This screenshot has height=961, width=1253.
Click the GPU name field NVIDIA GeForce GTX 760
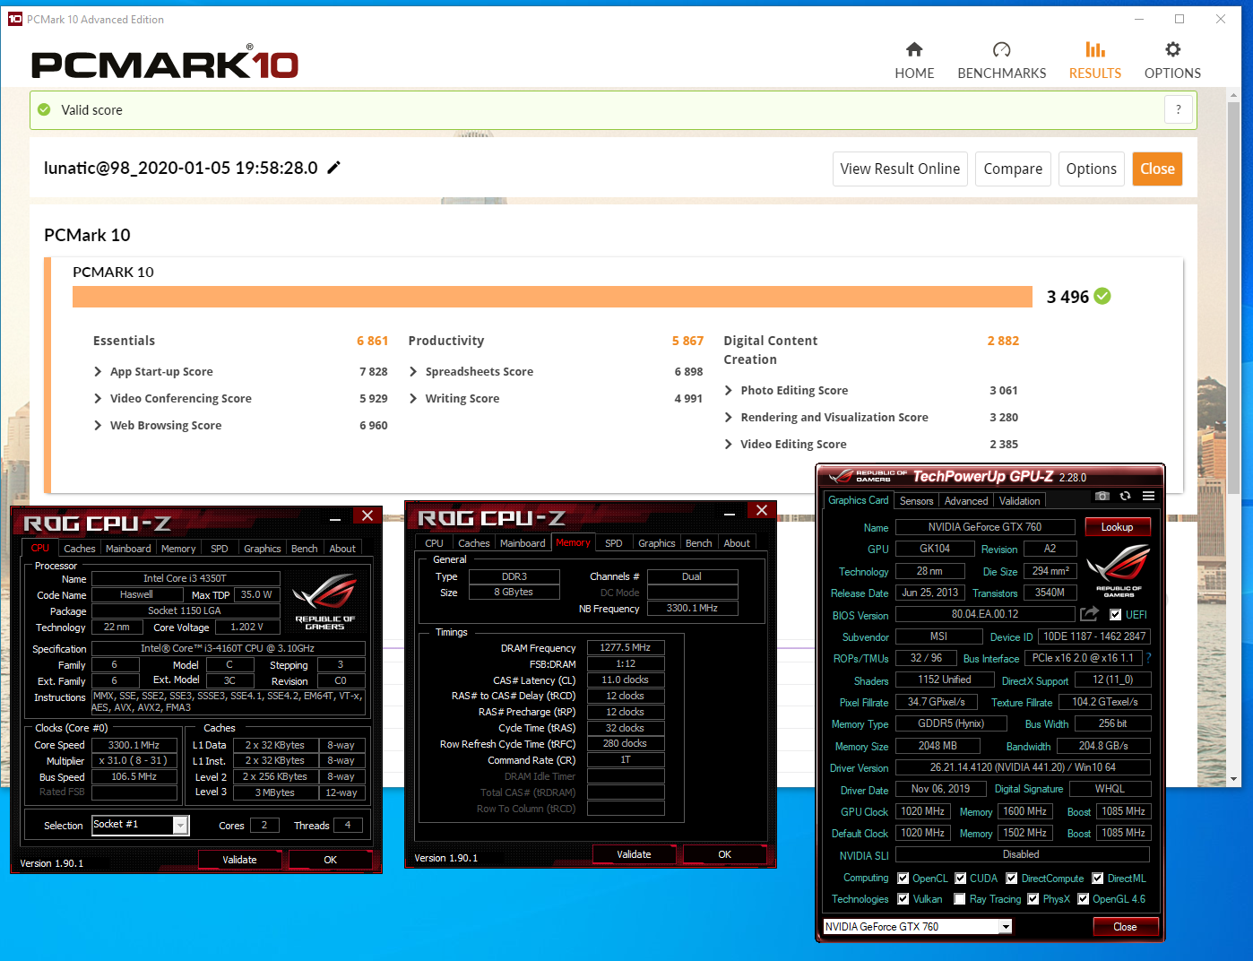[985, 527]
